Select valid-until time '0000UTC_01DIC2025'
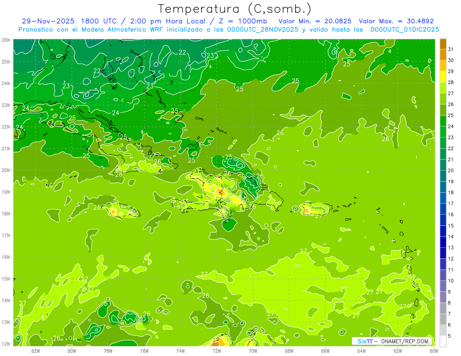Image resolution: width=461 pixels, height=356 pixels. click(x=405, y=29)
